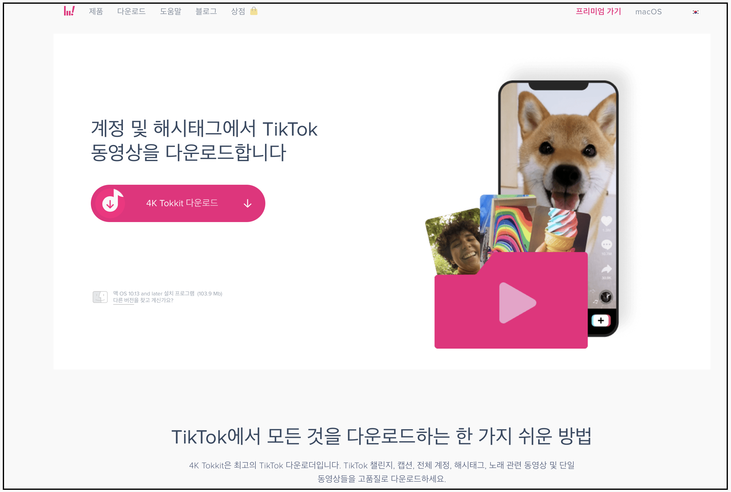
Task: Go to the 도움말 page
Action: click(170, 12)
